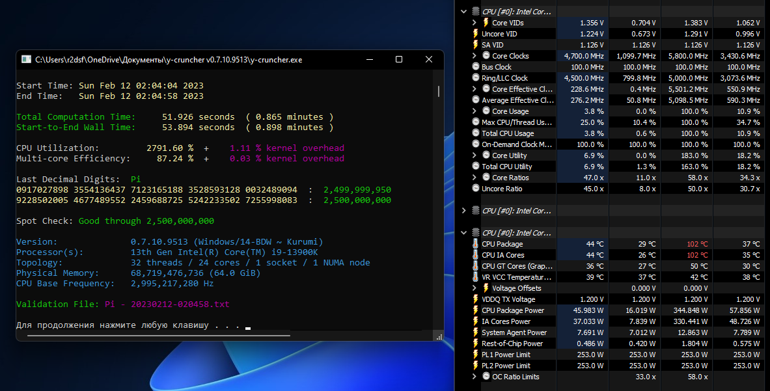Click the Total CPU Usage icon
This screenshot has height=391, width=770.
pyautogui.click(x=475, y=133)
